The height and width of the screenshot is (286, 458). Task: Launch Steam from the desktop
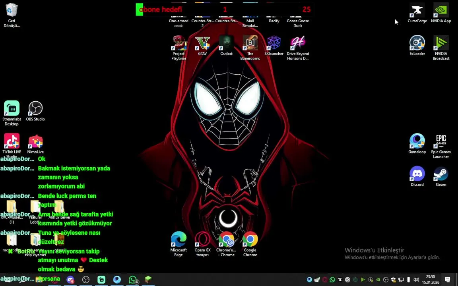(x=441, y=176)
